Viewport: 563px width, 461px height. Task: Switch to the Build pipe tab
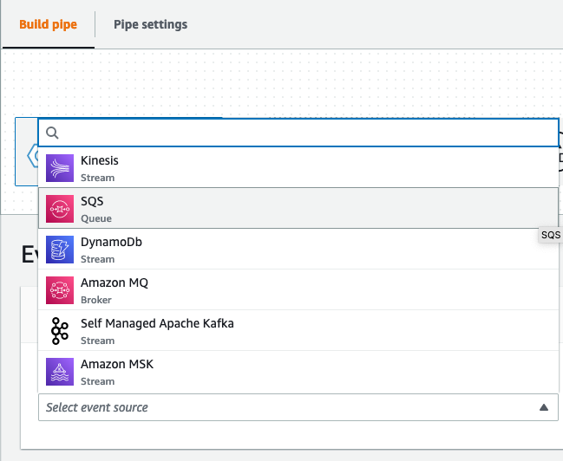48,24
